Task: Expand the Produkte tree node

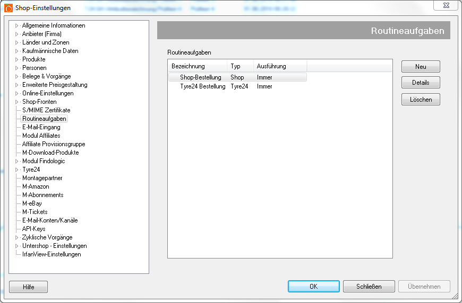Action: click(17, 59)
